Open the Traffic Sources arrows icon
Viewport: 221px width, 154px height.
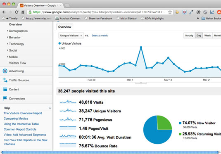(x=5, y=80)
